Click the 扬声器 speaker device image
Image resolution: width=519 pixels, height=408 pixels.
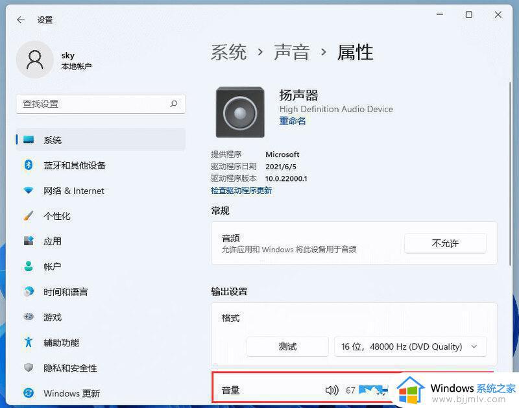(x=240, y=112)
